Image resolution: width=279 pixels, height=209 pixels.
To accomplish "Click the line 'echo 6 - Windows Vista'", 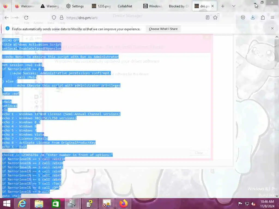I will (x=23, y=134).
